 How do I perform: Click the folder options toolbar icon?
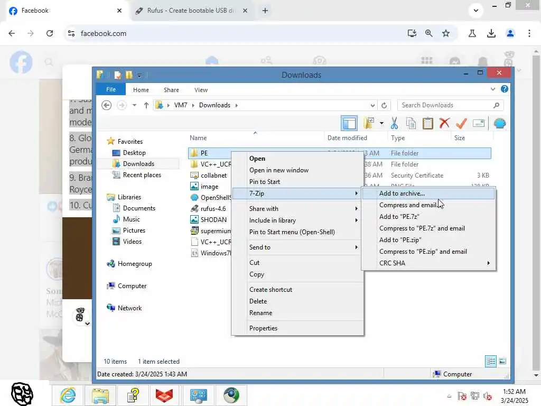pos(369,123)
